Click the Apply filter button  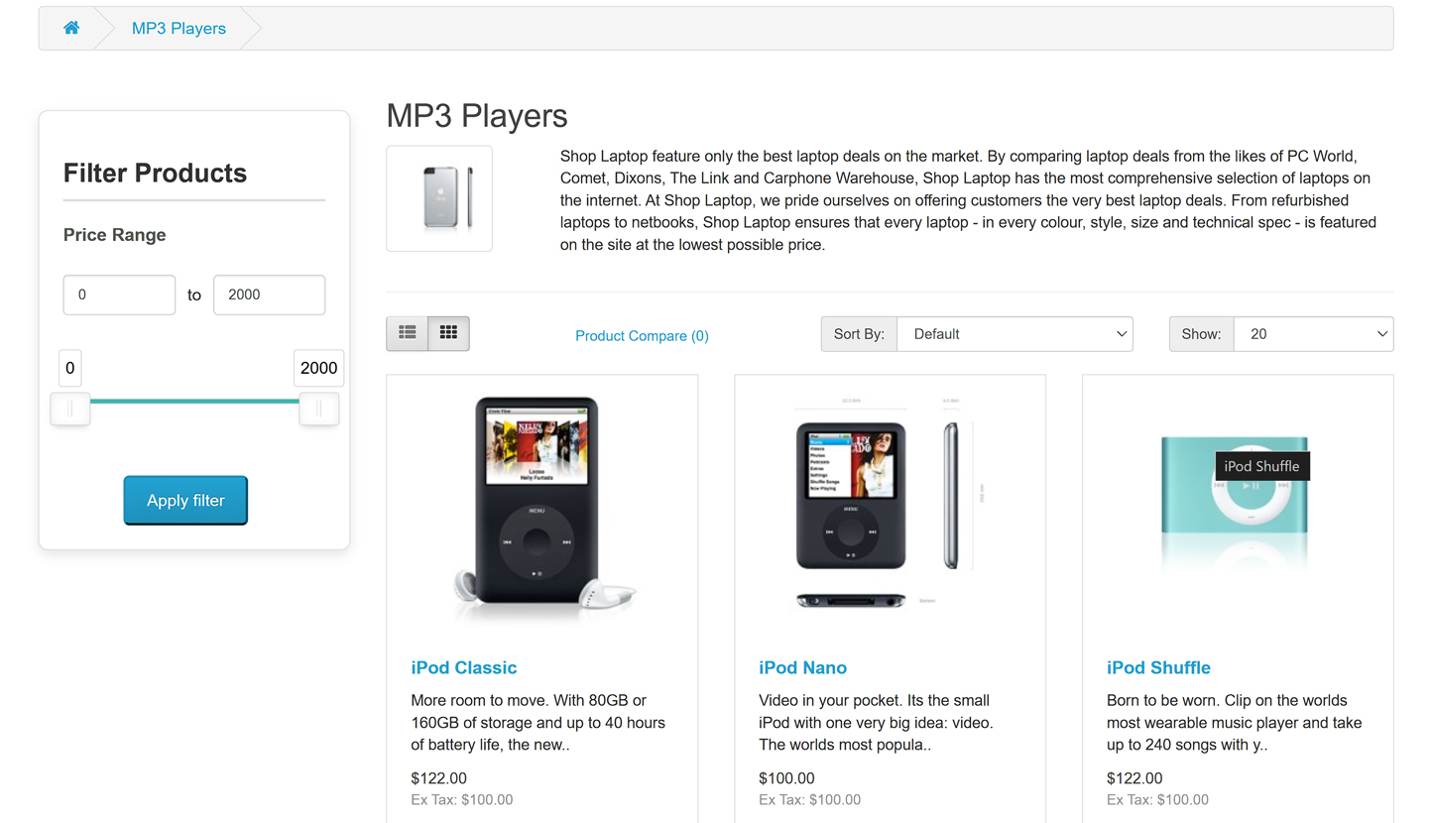coord(185,501)
